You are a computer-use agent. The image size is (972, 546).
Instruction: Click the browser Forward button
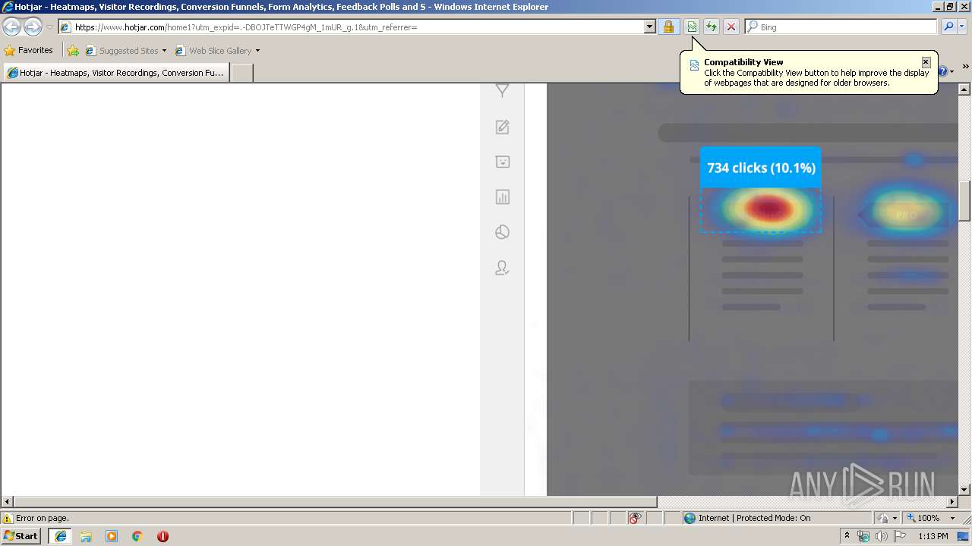coord(33,27)
